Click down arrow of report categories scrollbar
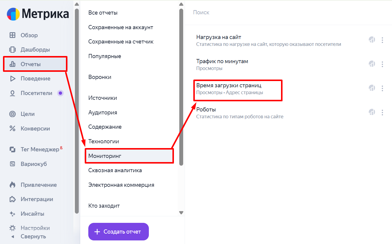The width and height of the screenshot is (392, 244). click(x=181, y=212)
